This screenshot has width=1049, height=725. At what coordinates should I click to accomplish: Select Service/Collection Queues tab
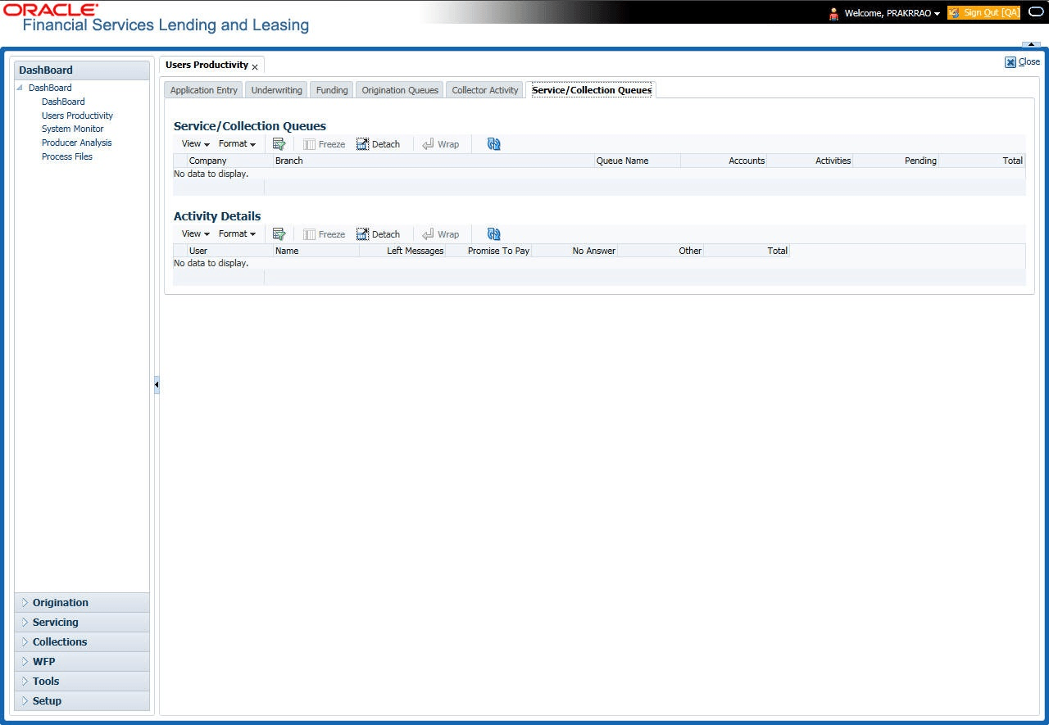592,90
